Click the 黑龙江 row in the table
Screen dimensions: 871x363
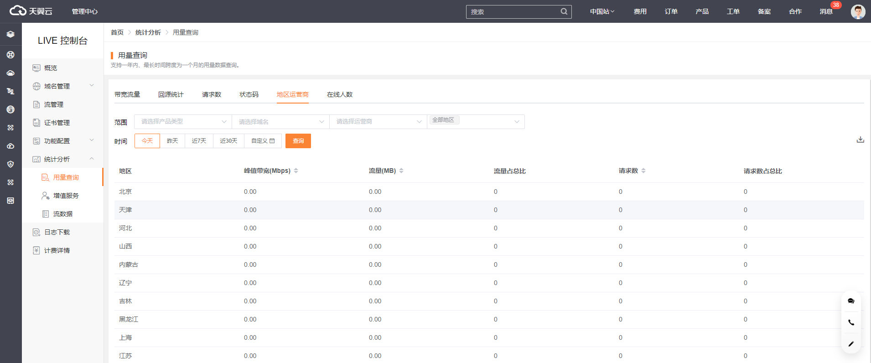tap(489, 320)
